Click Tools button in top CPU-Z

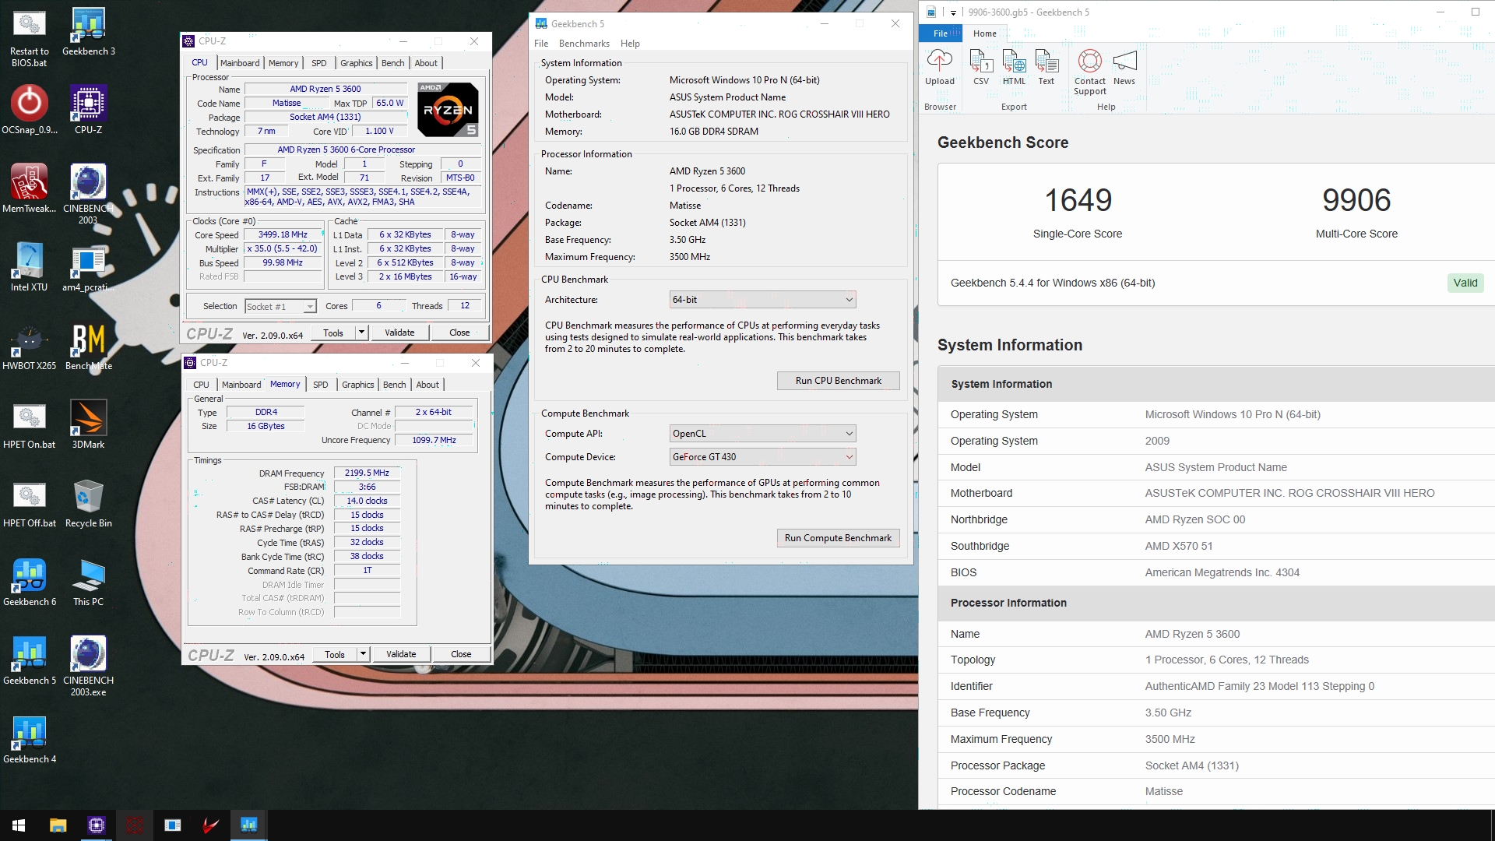click(333, 333)
